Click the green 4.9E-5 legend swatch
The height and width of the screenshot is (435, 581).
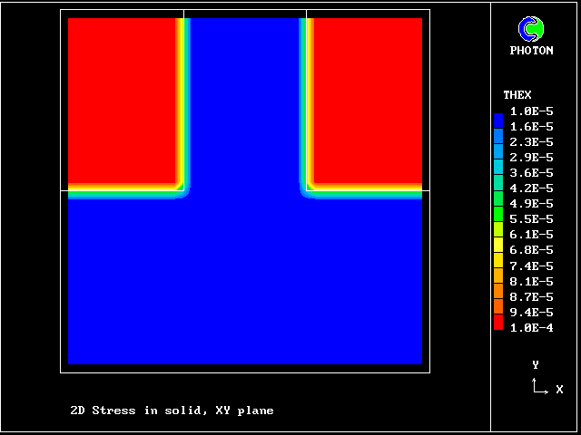(497, 205)
